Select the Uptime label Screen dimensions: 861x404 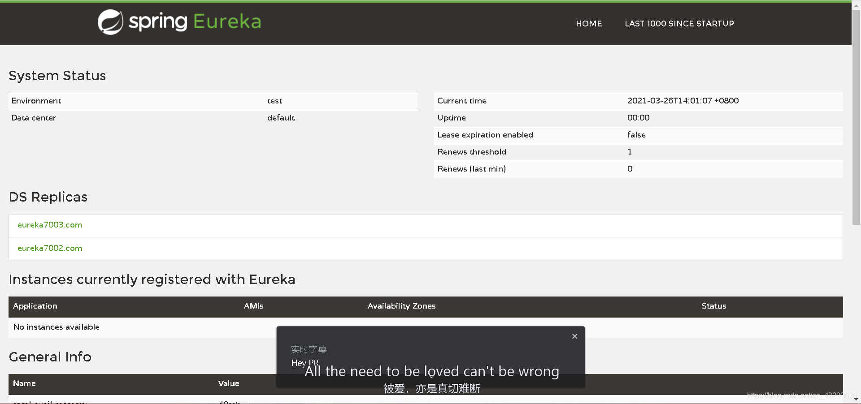pos(452,118)
